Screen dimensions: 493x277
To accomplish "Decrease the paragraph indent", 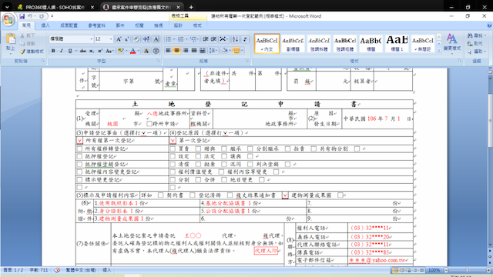I will (x=206, y=39).
